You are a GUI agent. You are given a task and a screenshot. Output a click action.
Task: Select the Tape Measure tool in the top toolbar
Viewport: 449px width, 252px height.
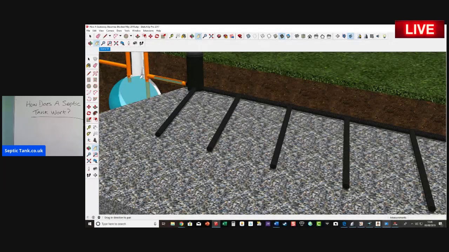pos(171,36)
